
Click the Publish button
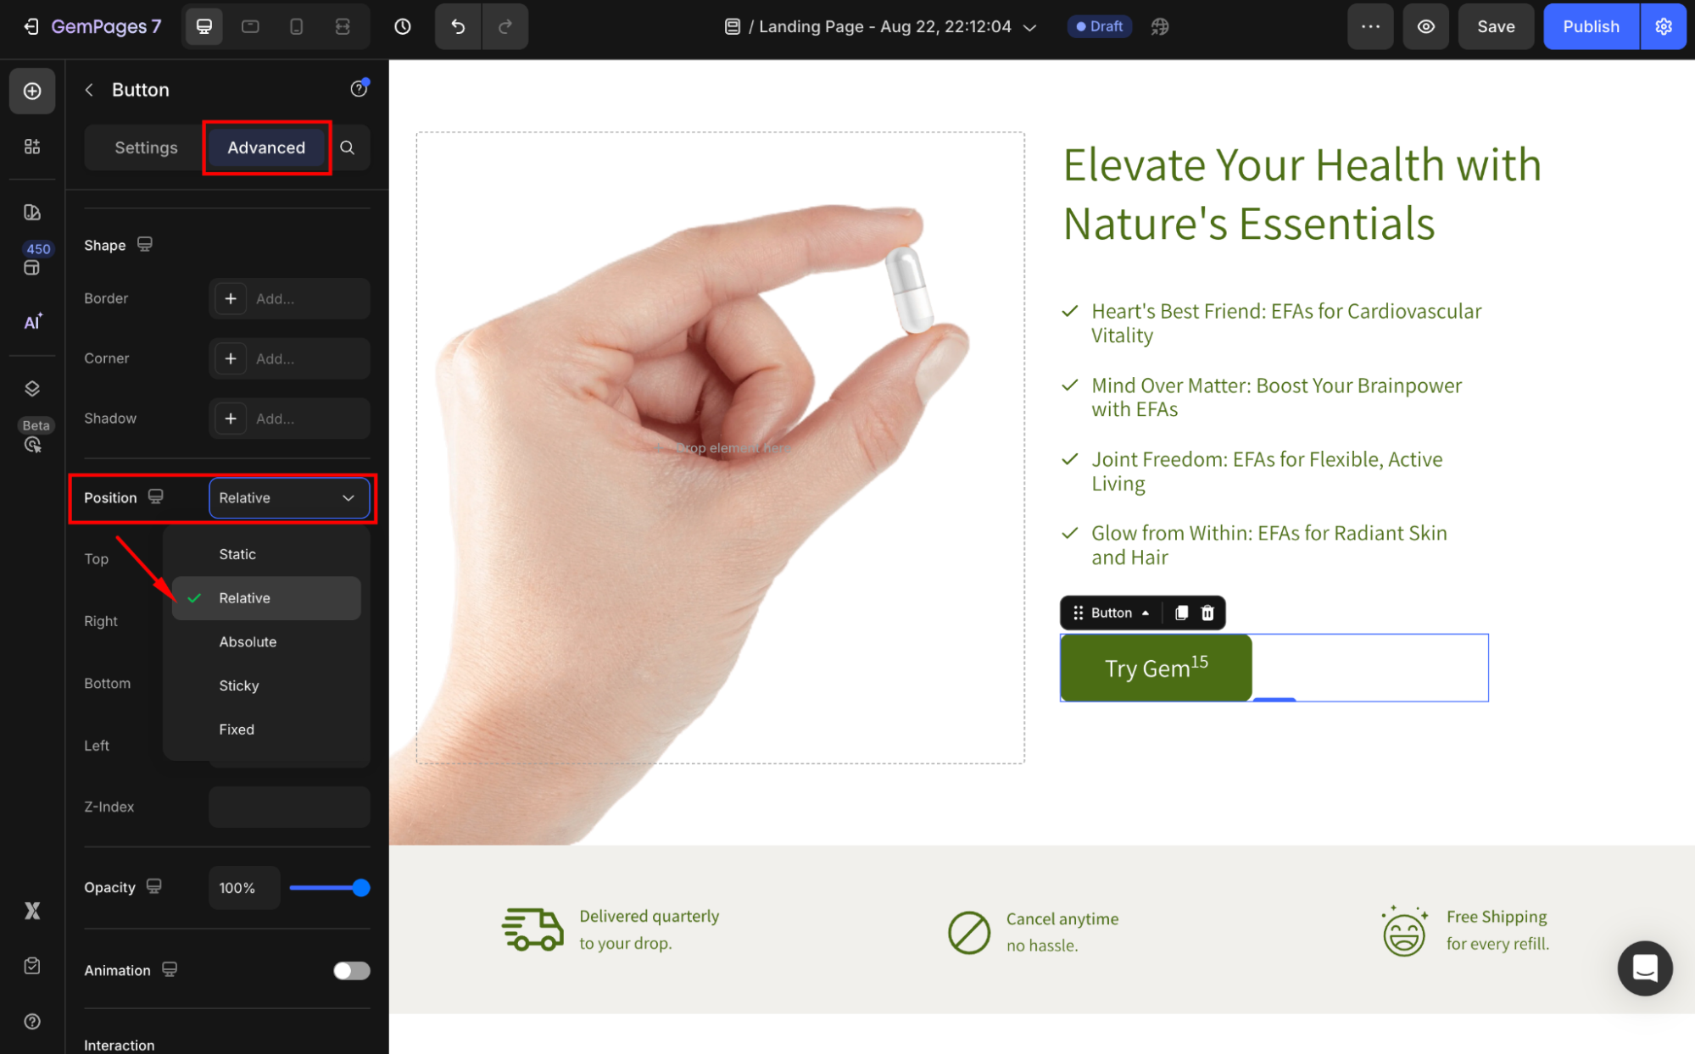point(1591,26)
